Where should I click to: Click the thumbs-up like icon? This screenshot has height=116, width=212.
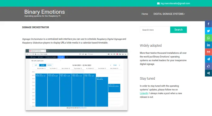point(208,66)
